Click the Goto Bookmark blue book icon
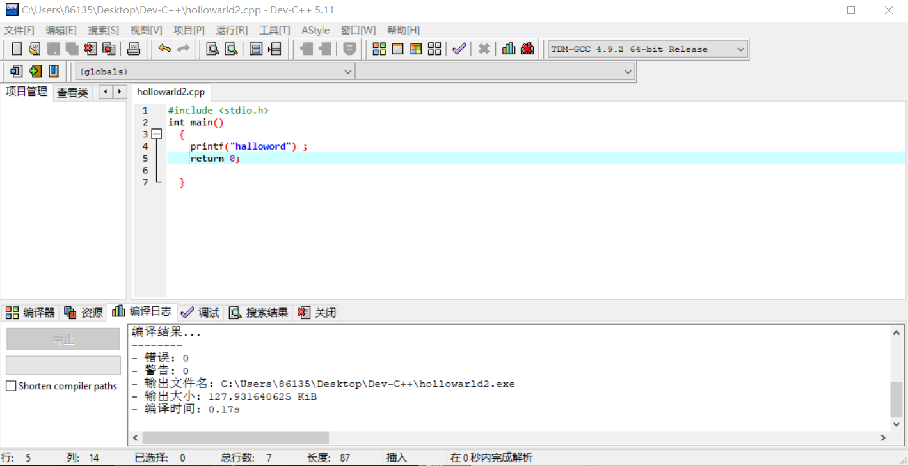This screenshot has height=466, width=908. [54, 71]
